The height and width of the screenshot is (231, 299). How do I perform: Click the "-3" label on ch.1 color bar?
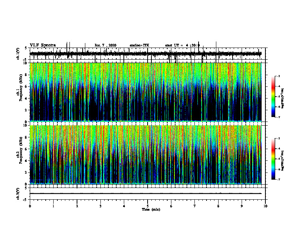click(x=278, y=76)
